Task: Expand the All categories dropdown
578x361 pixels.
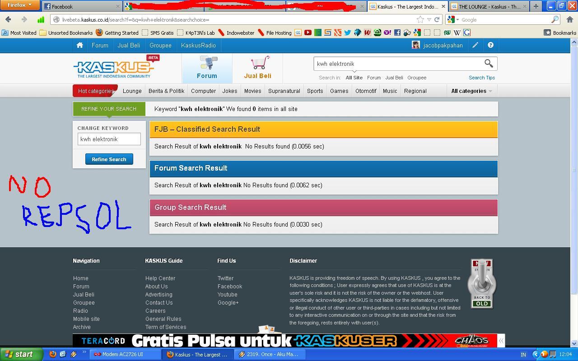Action: [x=471, y=91]
